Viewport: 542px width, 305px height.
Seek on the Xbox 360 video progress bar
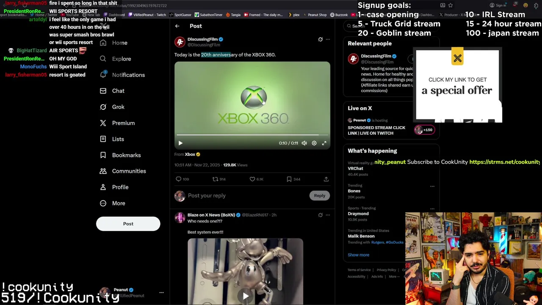[x=252, y=135]
